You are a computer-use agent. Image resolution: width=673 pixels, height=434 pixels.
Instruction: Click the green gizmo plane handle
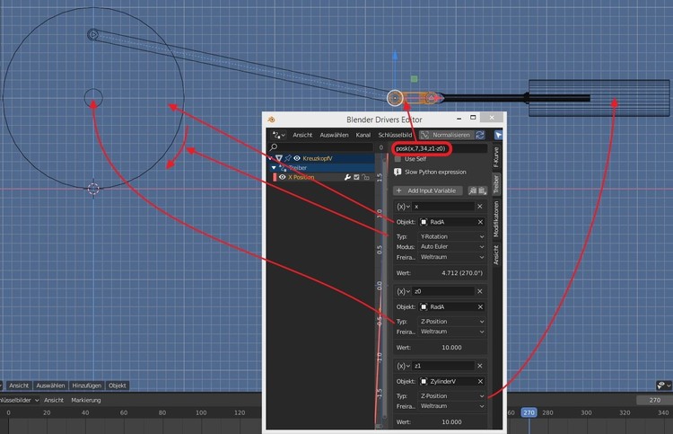click(x=414, y=79)
